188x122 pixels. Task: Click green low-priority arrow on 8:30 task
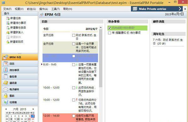77,64
